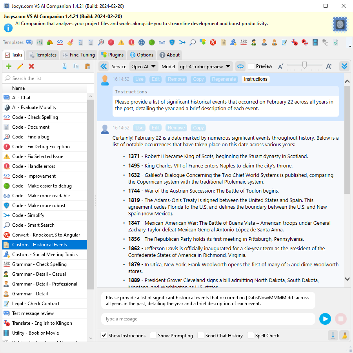Collapse list panel with double left arrows
353x353 pixels.
click(104, 66)
